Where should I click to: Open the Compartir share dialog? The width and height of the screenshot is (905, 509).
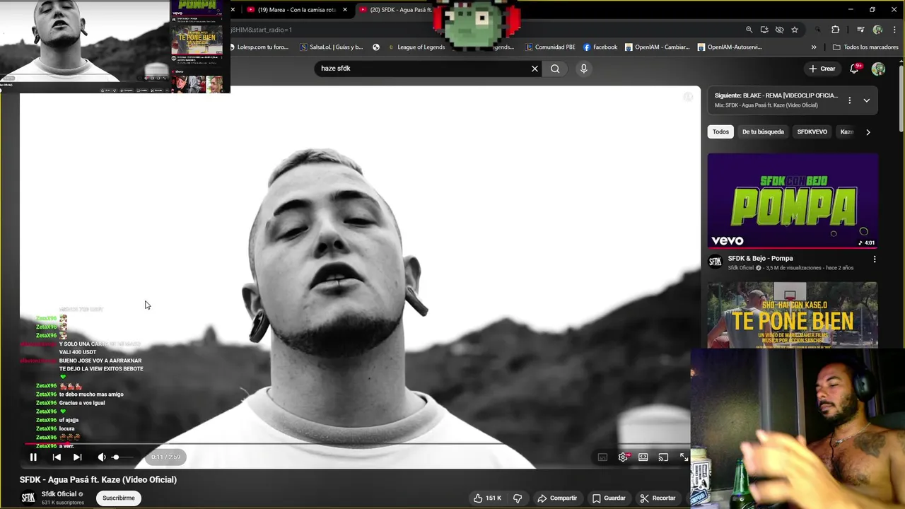tap(557, 498)
